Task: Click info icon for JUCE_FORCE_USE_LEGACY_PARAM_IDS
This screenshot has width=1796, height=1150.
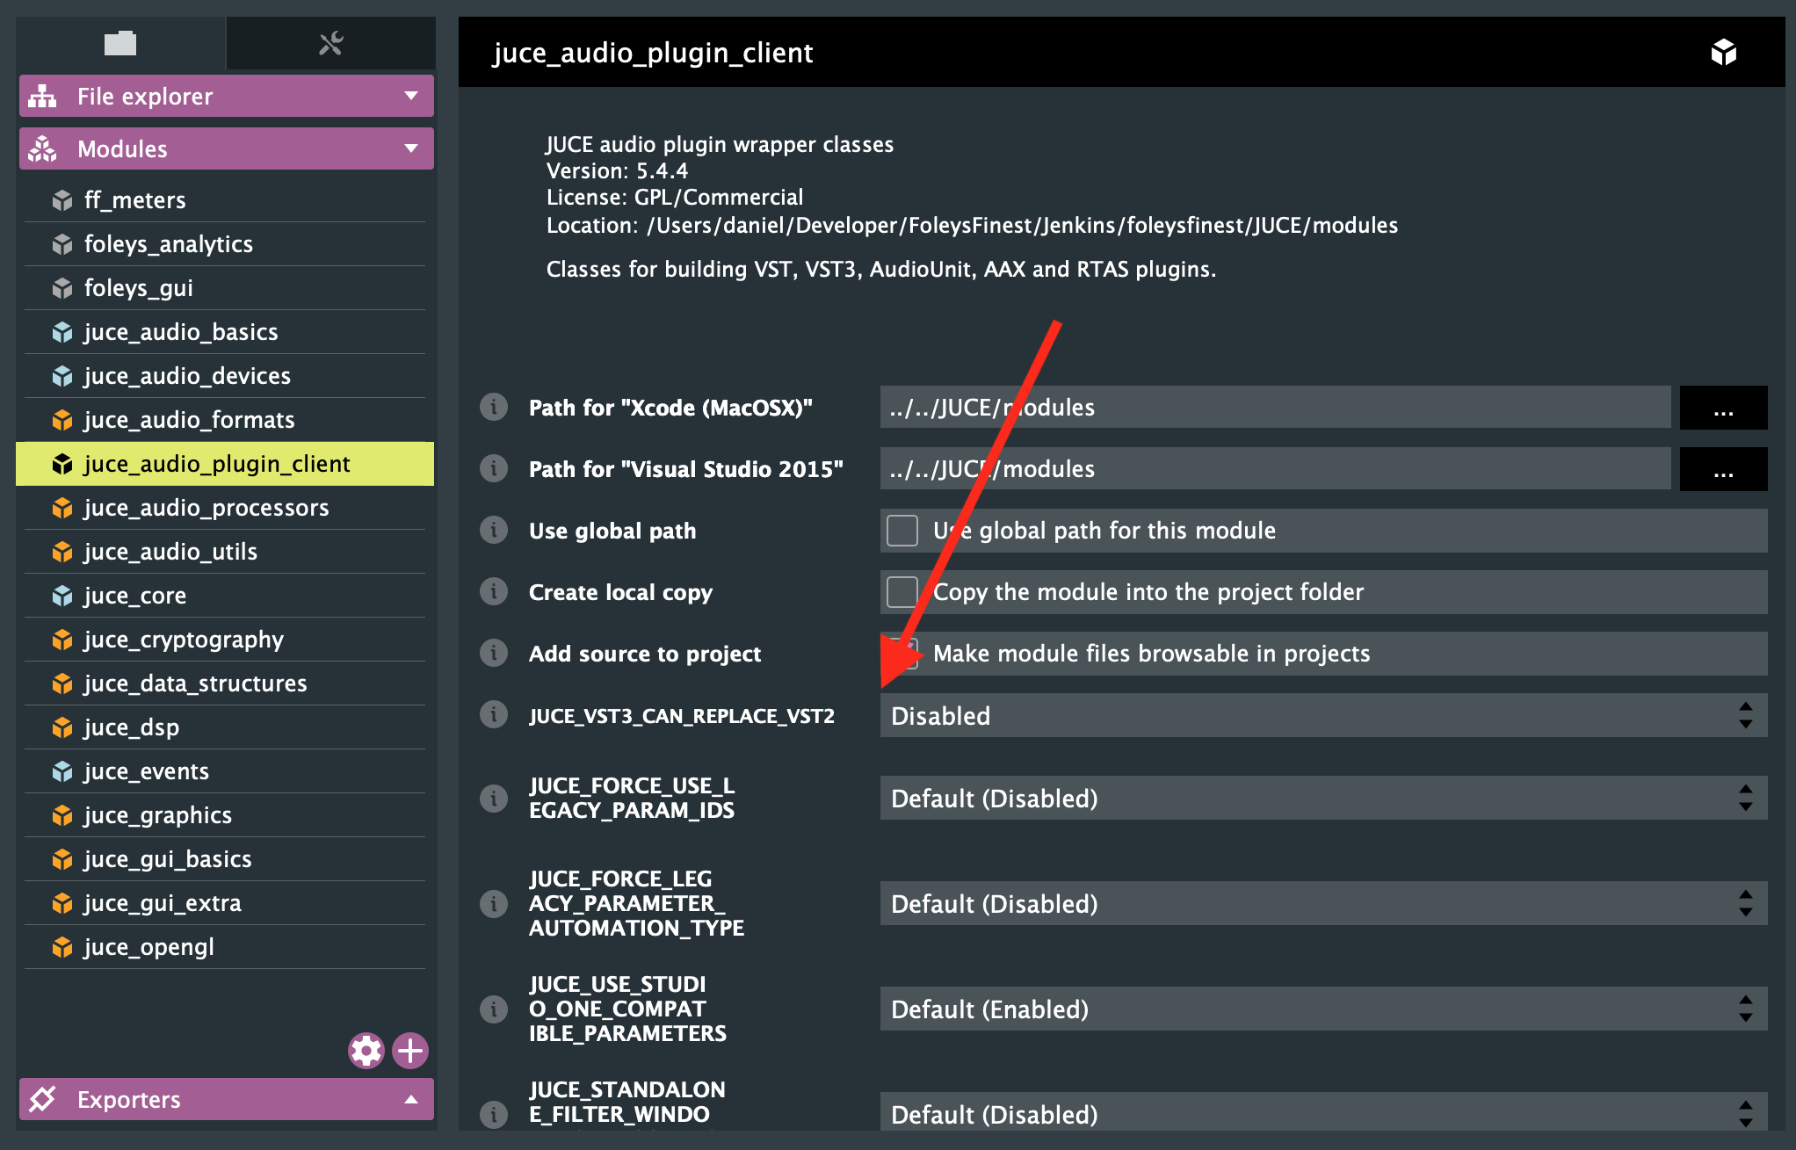Action: point(494,798)
